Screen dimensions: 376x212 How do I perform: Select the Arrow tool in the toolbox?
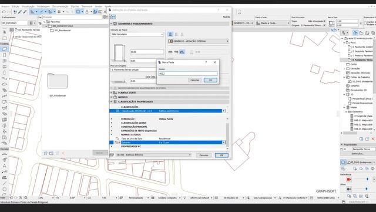pos(5,32)
